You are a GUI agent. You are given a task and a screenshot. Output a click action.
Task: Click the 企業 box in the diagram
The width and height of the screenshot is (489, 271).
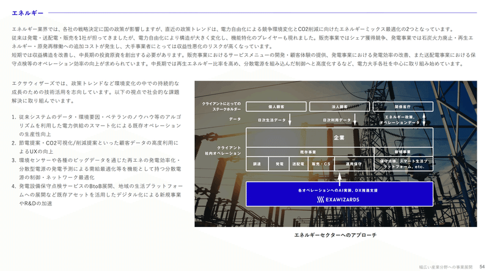pyautogui.click(x=339, y=137)
